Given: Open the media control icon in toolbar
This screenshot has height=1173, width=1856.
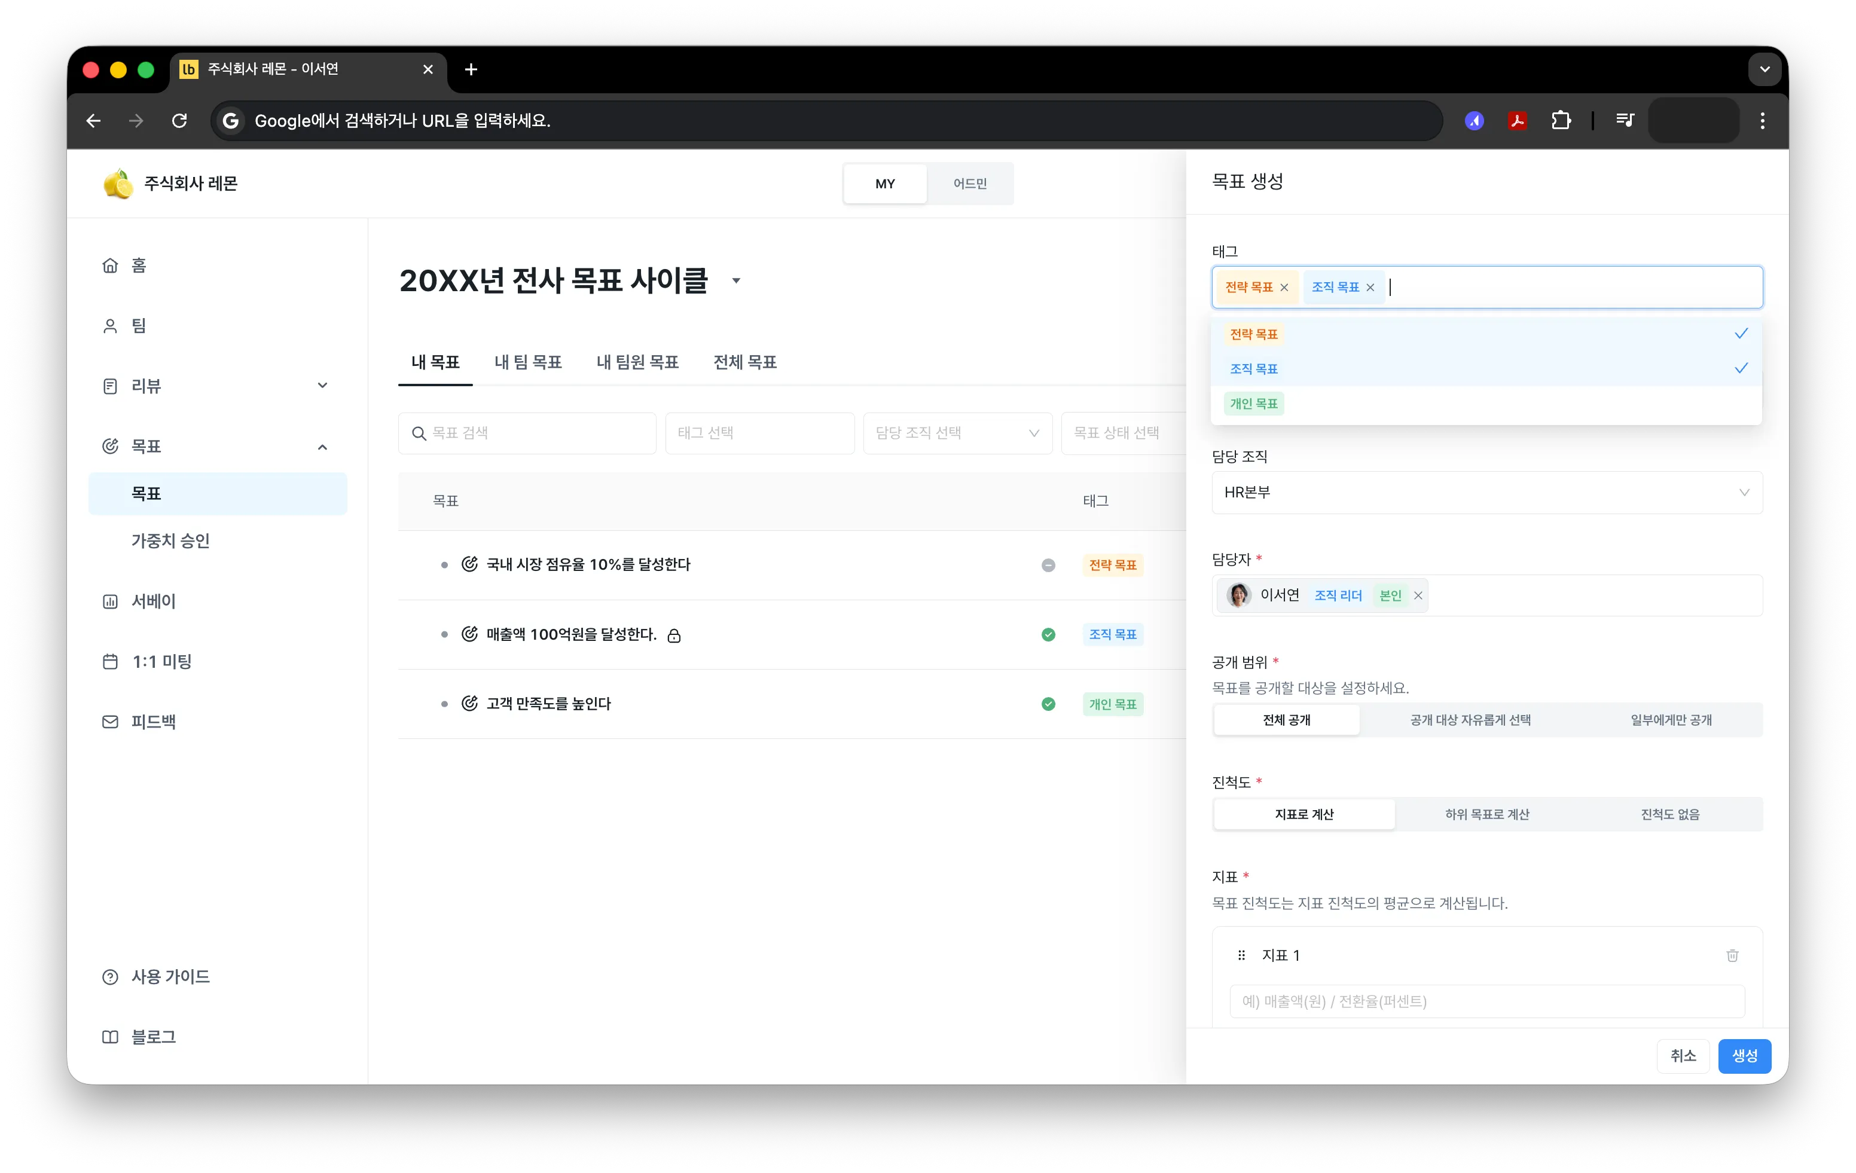Looking at the screenshot, I should coord(1626,120).
